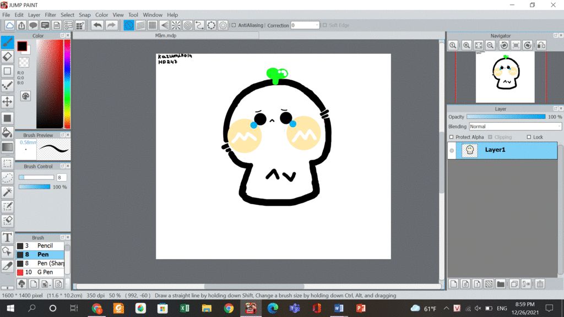Viewport: 564px width, 317px height.
Task: Open the Edit menu
Action: tap(19, 15)
